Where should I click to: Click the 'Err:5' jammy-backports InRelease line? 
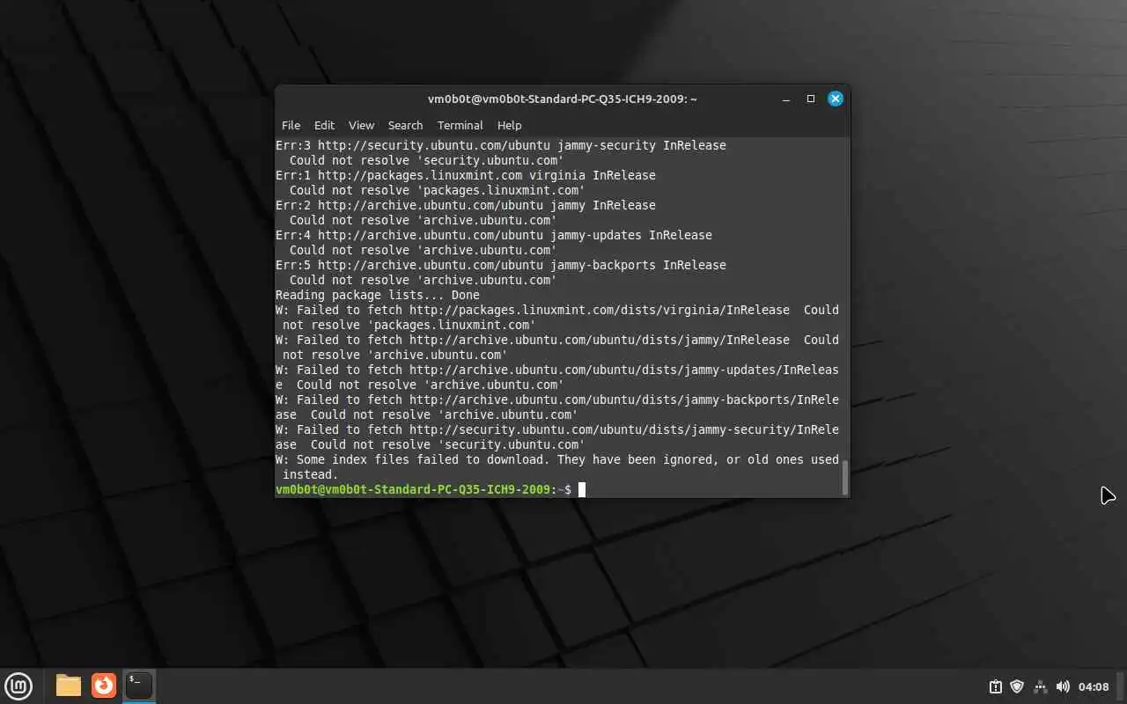coord(501,265)
